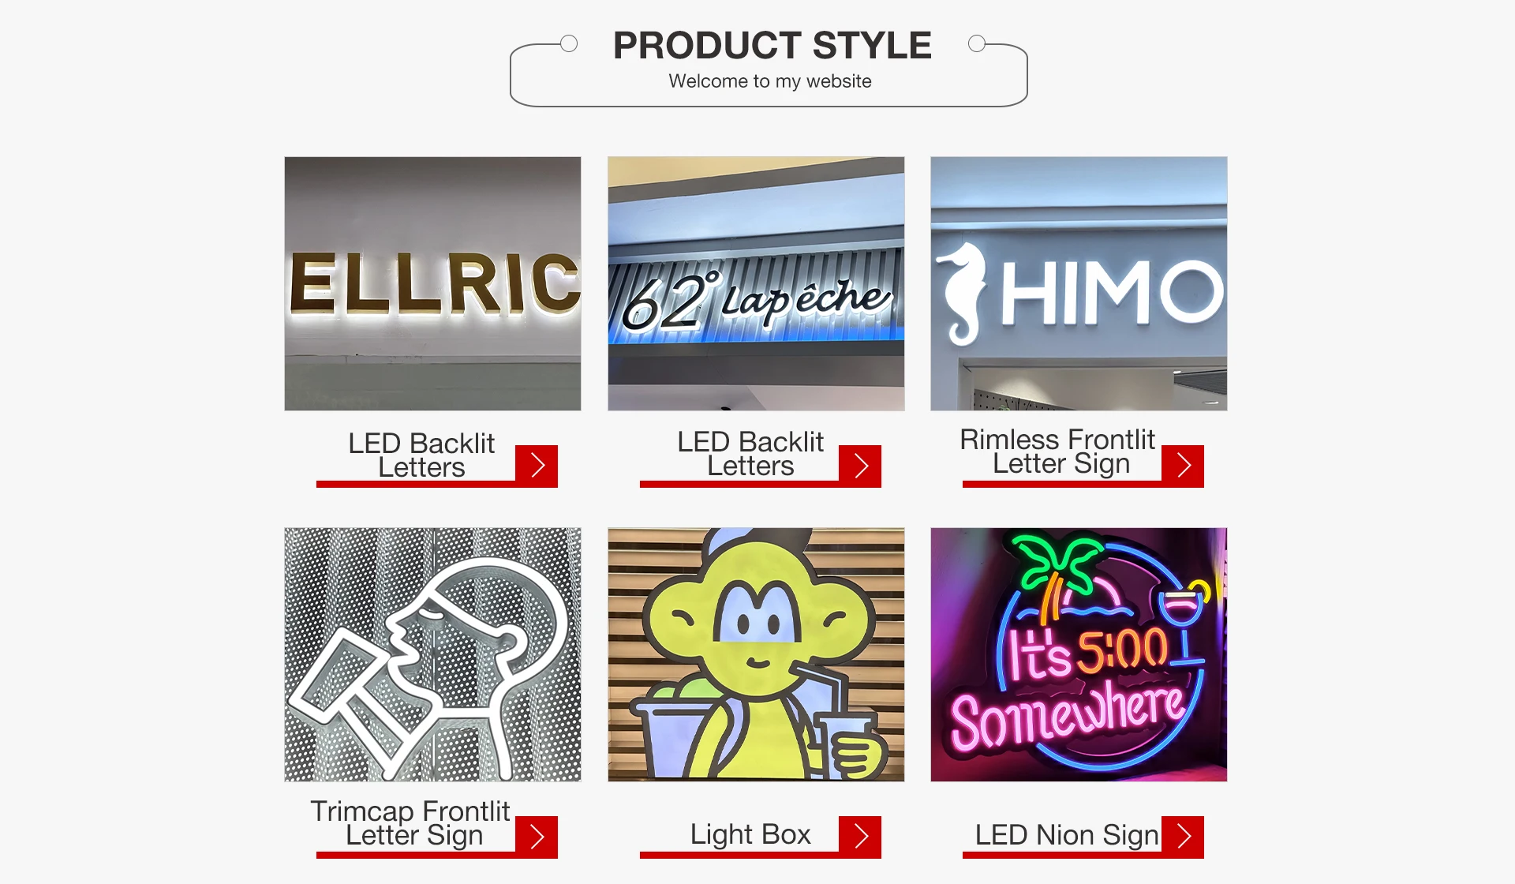Click the red arrow next to Rimless Frontlit Letter Sign

coord(1183,465)
